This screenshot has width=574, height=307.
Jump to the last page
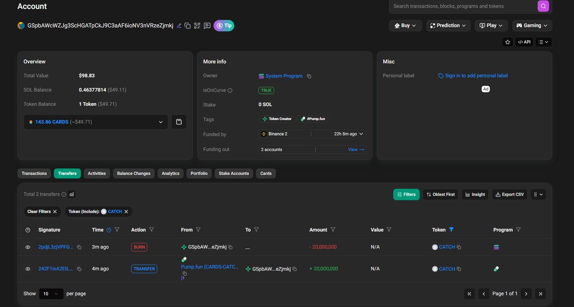click(x=540, y=294)
